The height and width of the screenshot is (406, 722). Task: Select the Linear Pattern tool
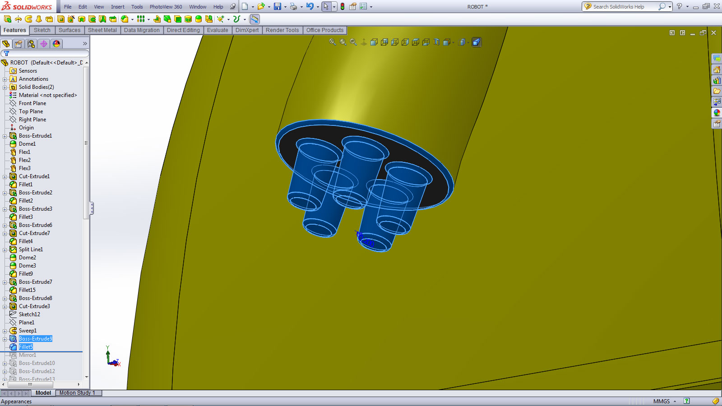141,19
